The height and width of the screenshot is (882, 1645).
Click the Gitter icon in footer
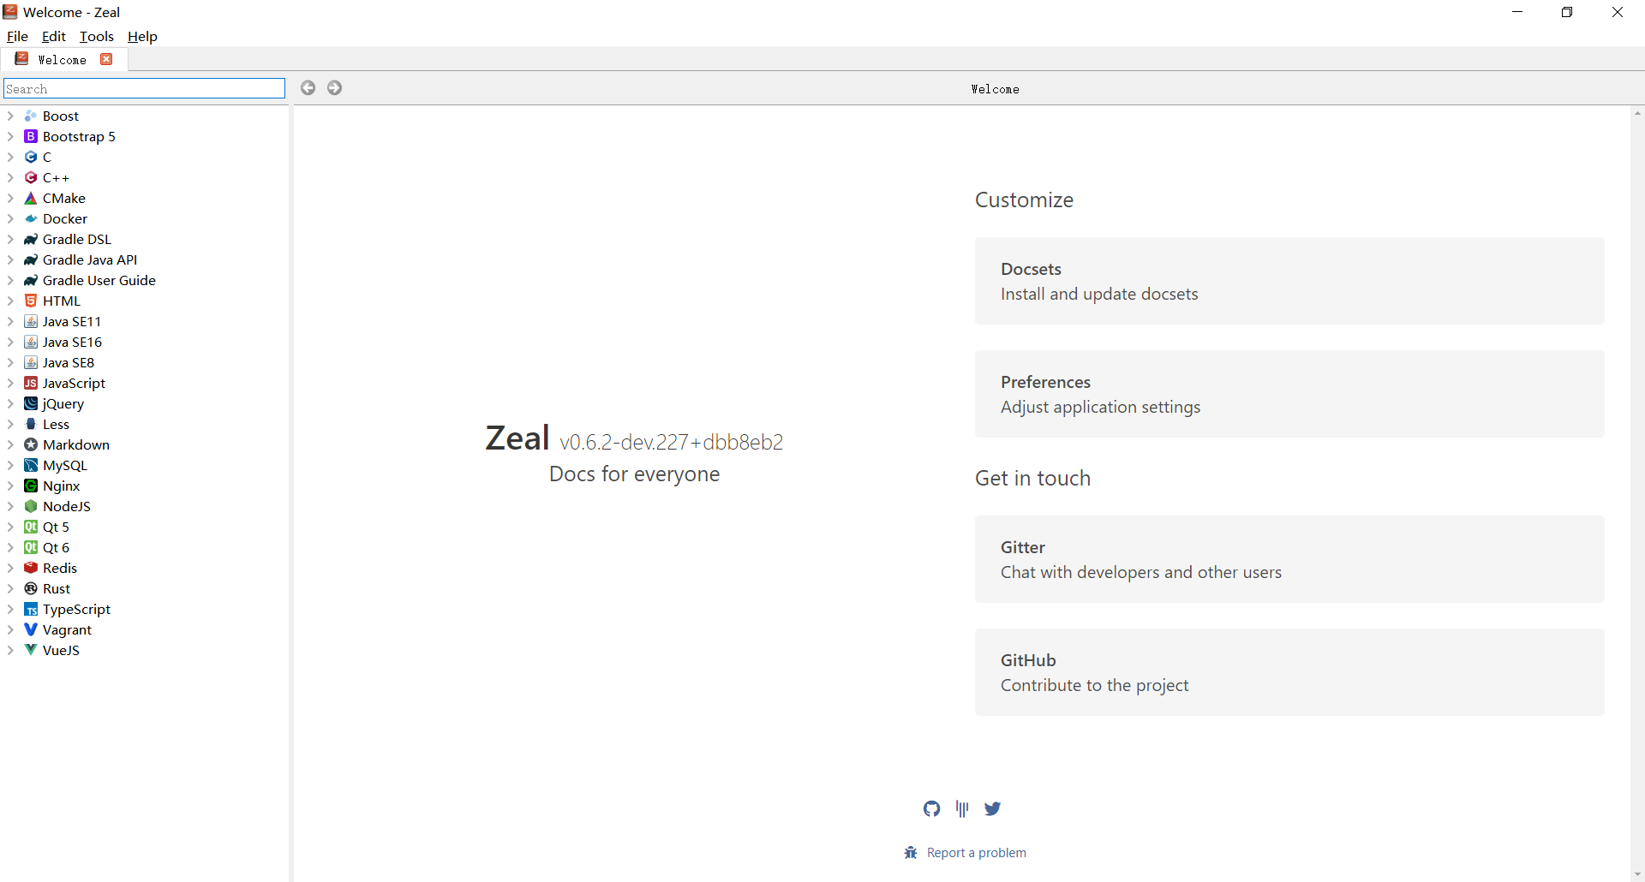pyautogui.click(x=962, y=808)
